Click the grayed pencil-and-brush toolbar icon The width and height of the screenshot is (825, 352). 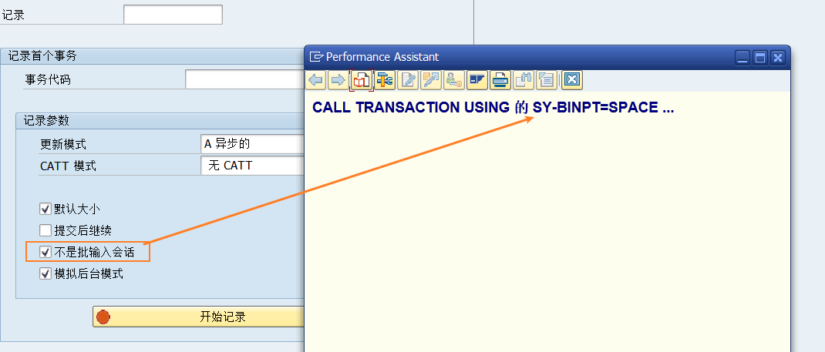[x=431, y=80]
